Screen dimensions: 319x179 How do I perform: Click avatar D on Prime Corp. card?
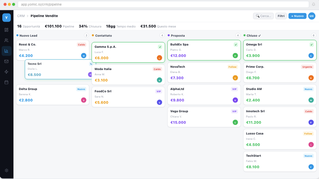[311, 78]
